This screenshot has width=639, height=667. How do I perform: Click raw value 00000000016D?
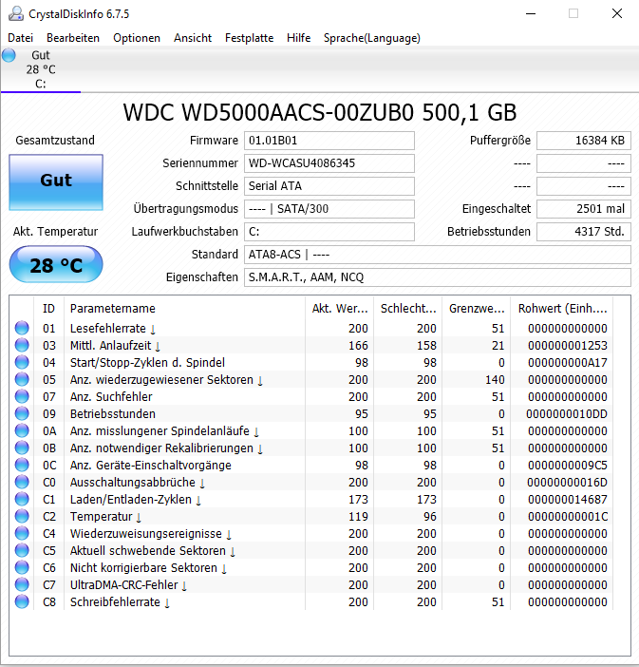[567, 483]
